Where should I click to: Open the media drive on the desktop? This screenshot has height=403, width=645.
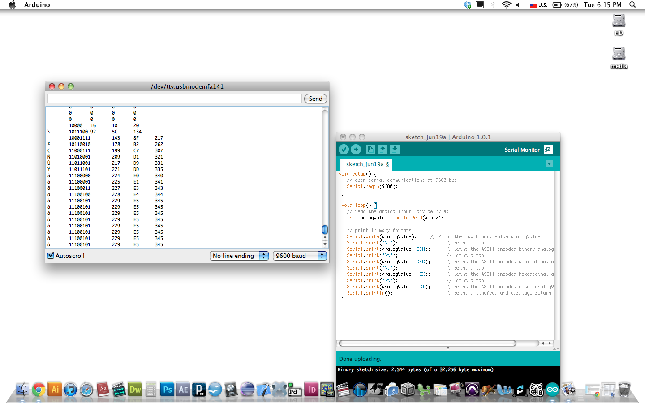619,58
